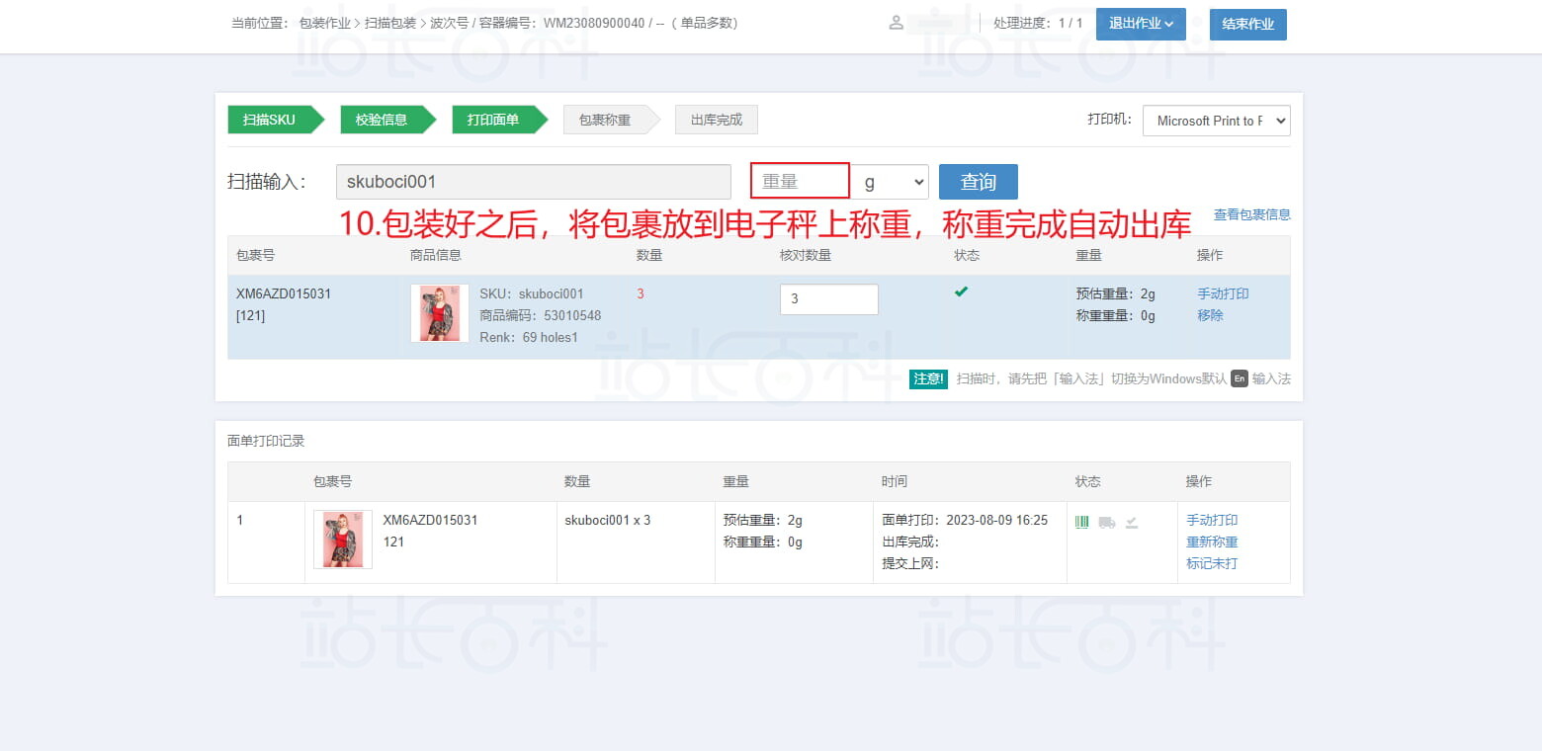
Task: Click the green barcode status icon
Action: click(1082, 522)
